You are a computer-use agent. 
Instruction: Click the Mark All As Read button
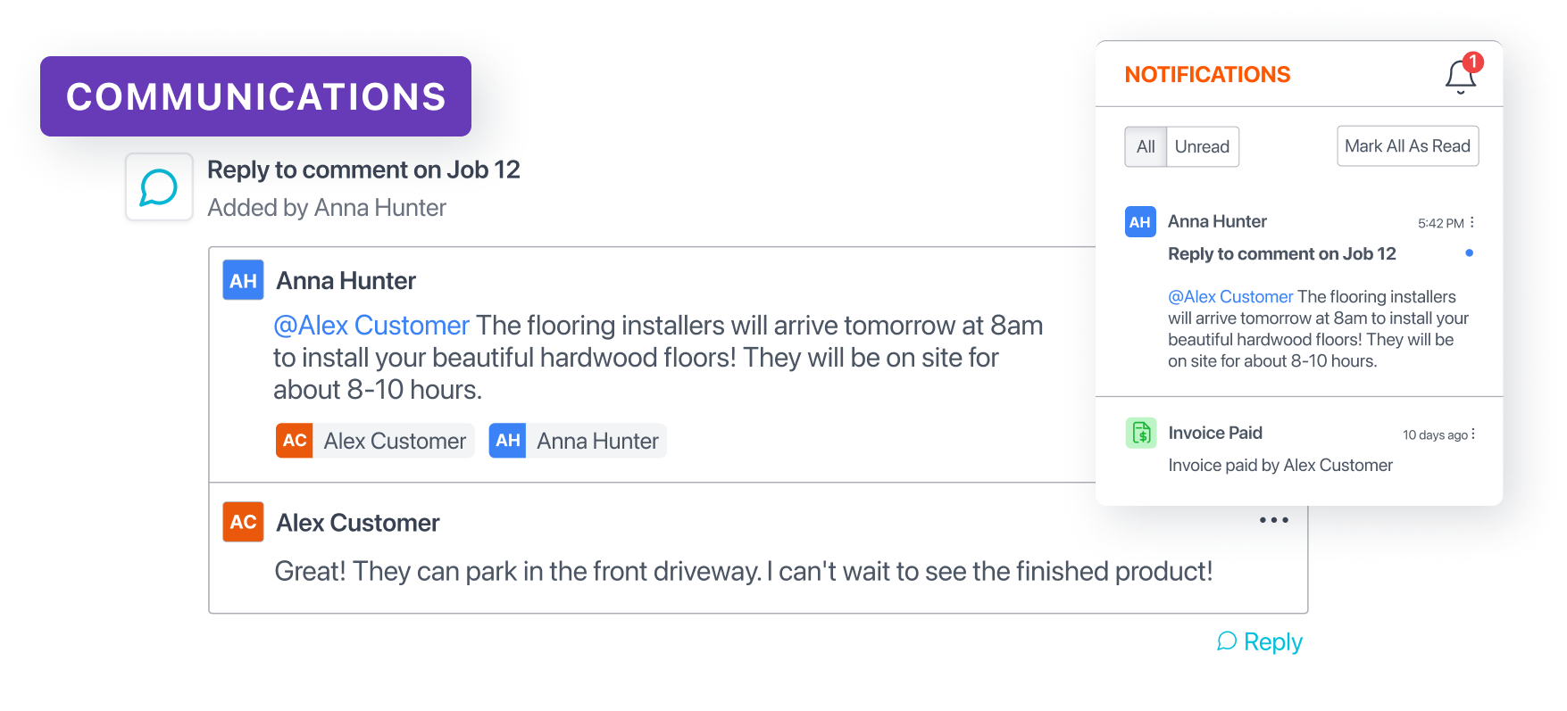pyautogui.click(x=1407, y=146)
